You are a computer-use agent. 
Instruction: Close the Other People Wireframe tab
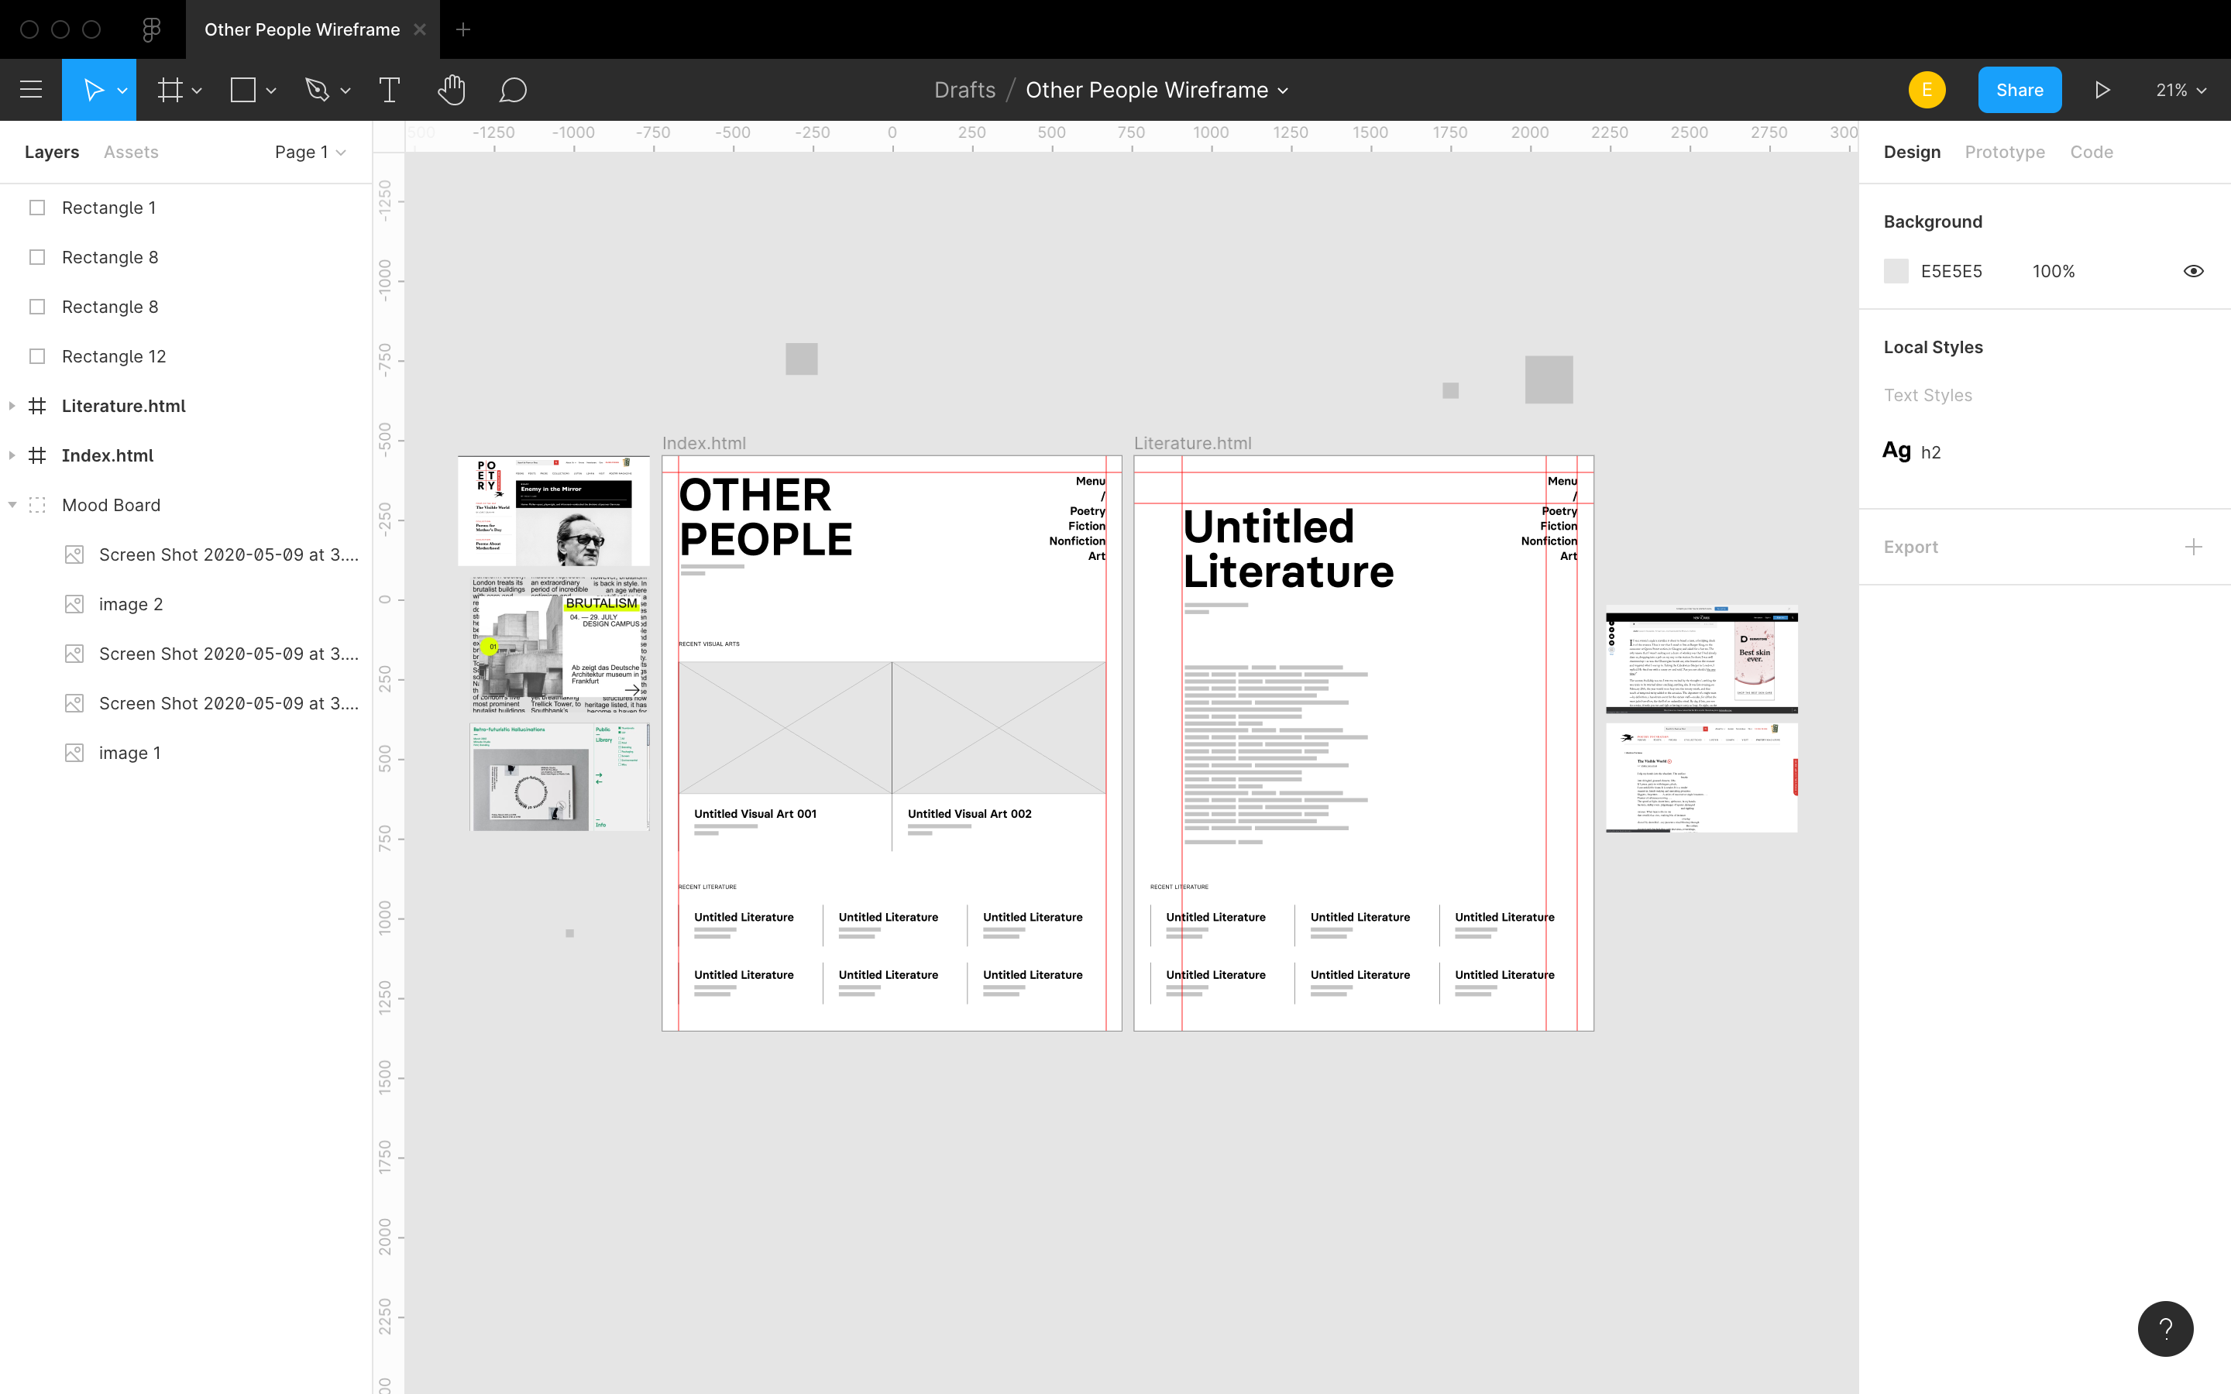click(419, 29)
